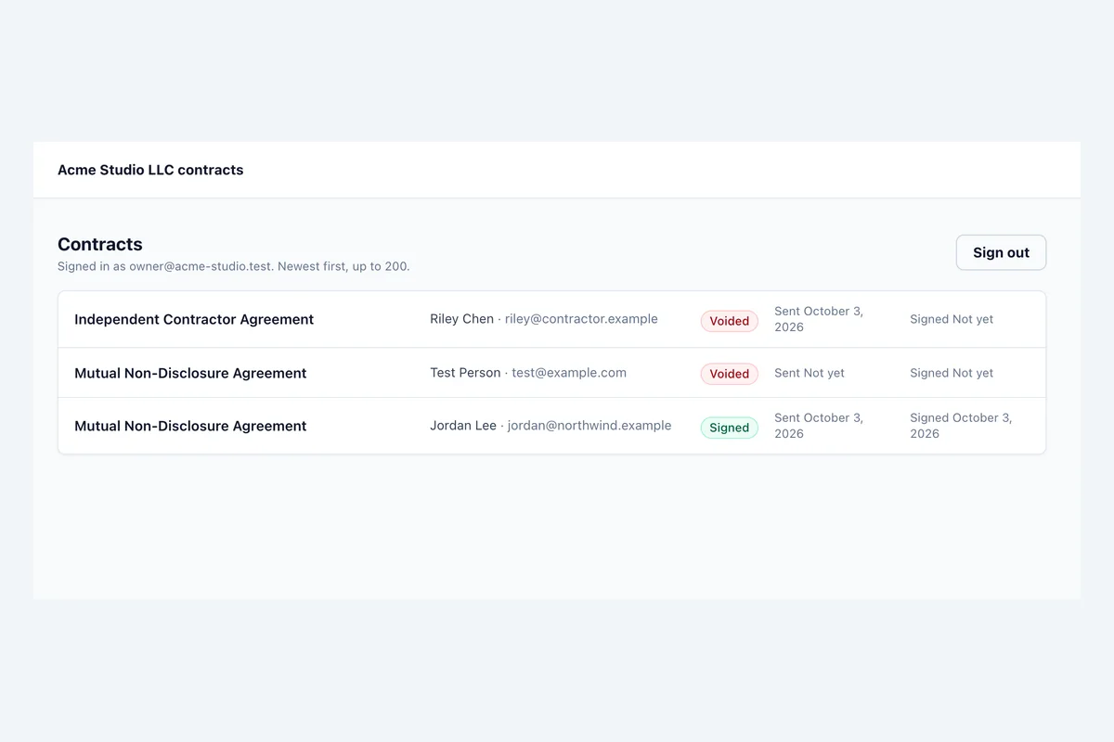Click "Riley Chen · riley@contractor.example" recipient
The height and width of the screenshot is (742, 1114).
tap(544, 319)
